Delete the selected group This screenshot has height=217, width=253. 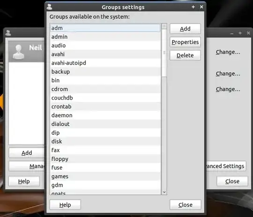tap(185, 55)
